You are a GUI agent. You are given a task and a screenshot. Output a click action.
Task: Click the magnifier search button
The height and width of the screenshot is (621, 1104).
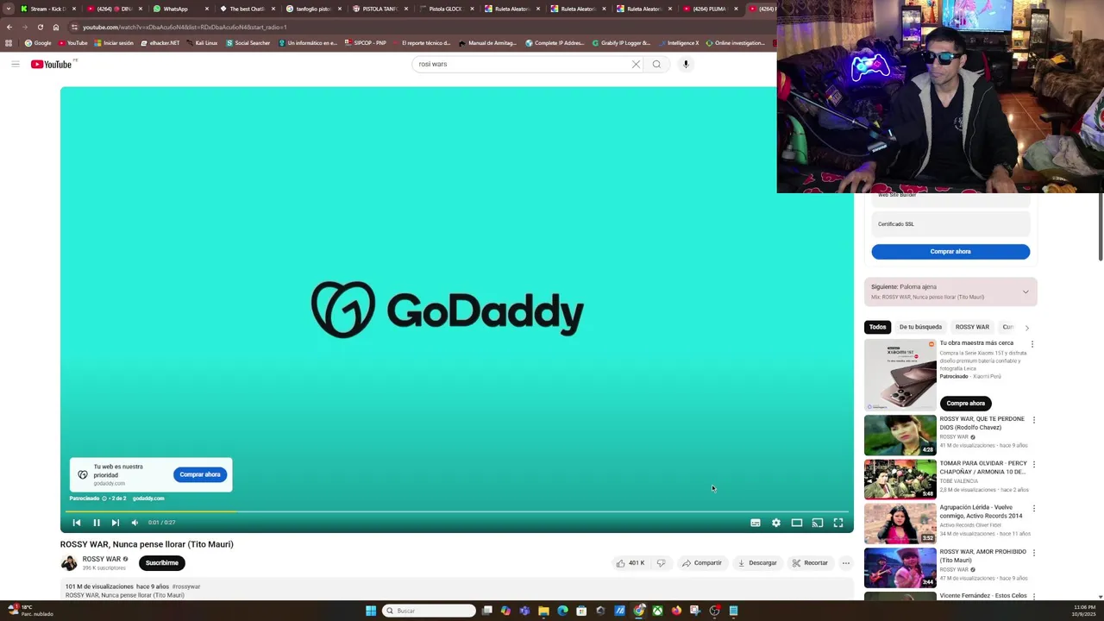pyautogui.click(x=656, y=64)
